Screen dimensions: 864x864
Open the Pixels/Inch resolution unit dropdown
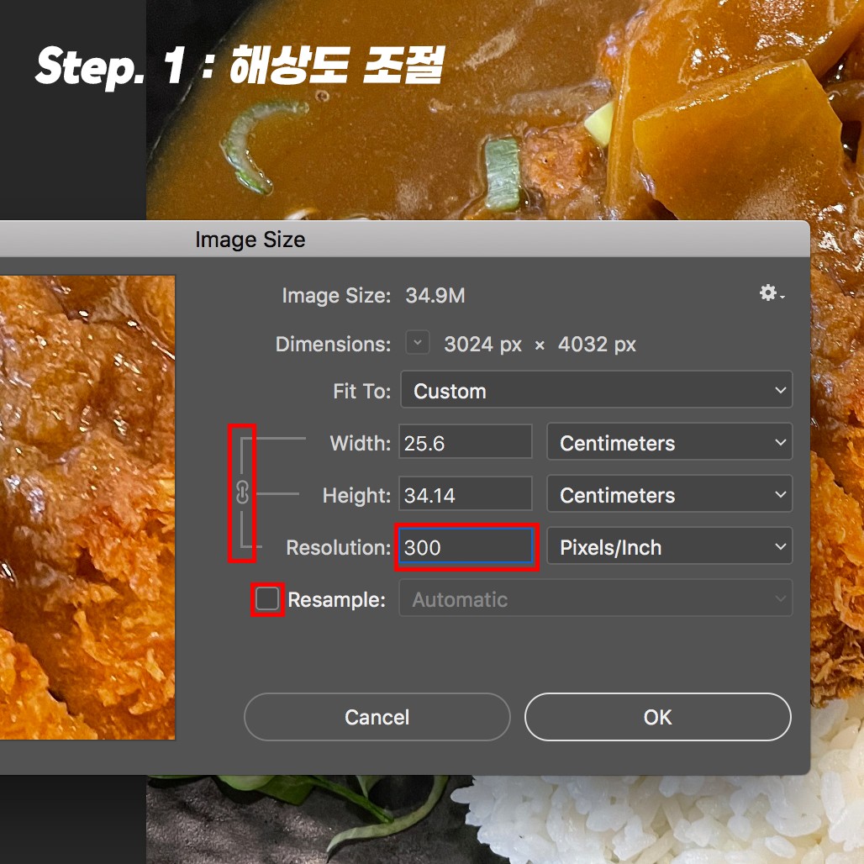click(670, 546)
